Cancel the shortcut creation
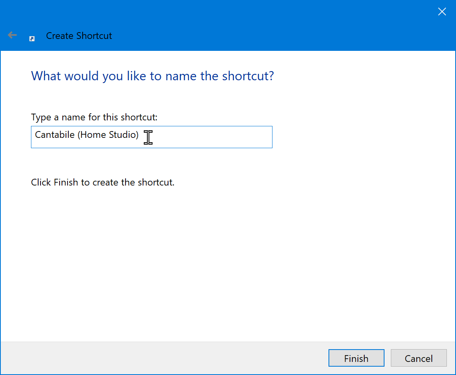456x375 pixels. pyautogui.click(x=419, y=358)
